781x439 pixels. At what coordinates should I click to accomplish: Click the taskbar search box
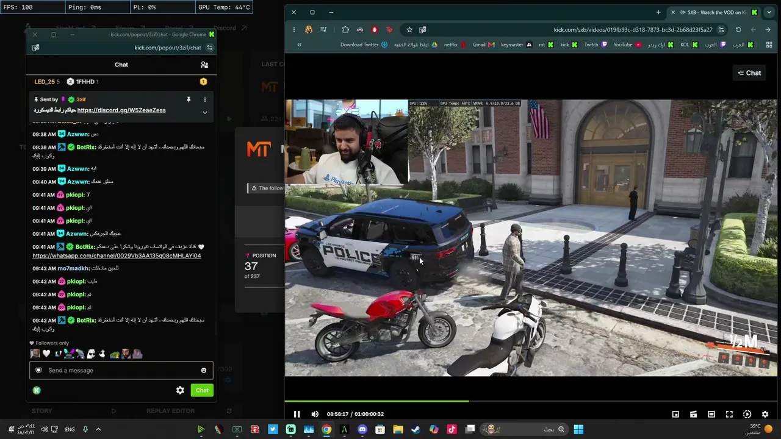click(x=525, y=429)
